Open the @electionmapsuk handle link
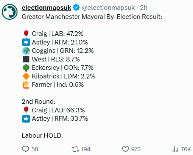 (108, 8)
